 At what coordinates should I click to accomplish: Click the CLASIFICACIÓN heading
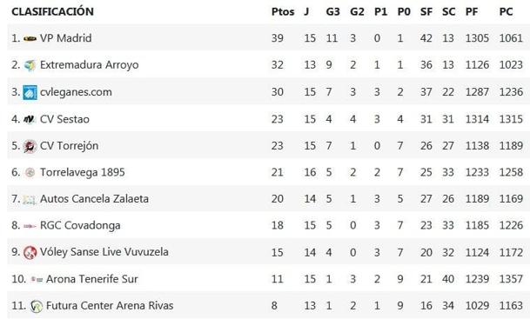(52, 11)
